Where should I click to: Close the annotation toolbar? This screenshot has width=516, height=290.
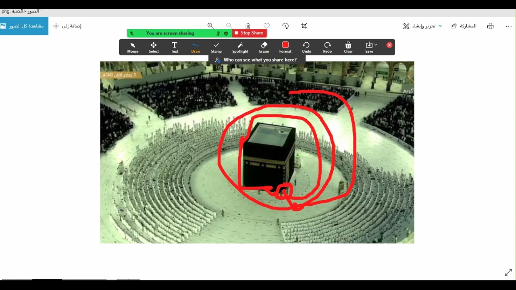click(x=389, y=45)
